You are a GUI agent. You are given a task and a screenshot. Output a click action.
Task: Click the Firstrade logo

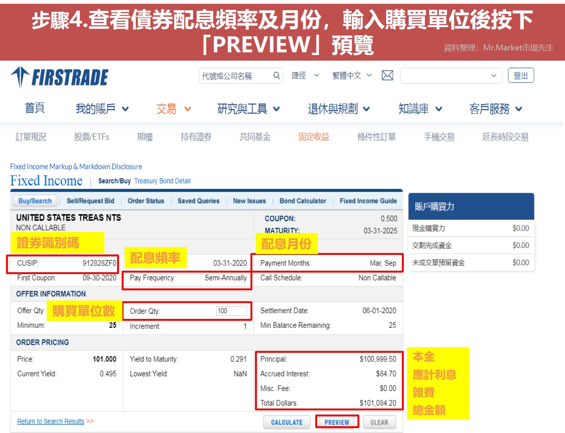(x=59, y=77)
